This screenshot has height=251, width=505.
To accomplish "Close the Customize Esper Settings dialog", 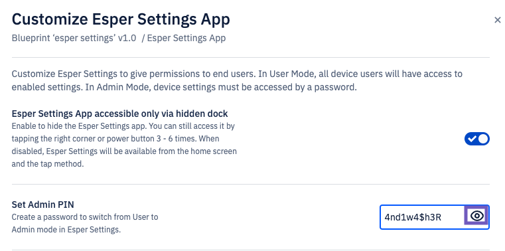I will (497, 20).
